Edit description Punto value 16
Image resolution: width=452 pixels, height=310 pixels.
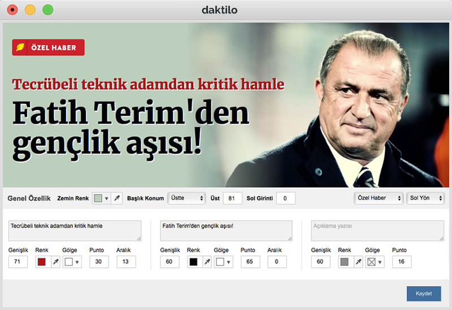coord(402,261)
